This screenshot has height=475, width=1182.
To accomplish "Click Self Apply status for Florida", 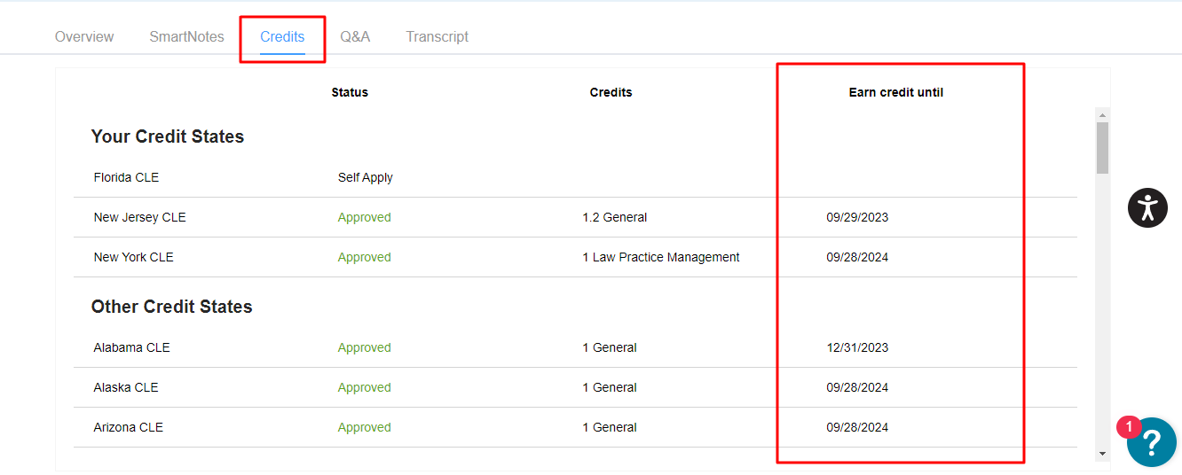I will point(366,177).
